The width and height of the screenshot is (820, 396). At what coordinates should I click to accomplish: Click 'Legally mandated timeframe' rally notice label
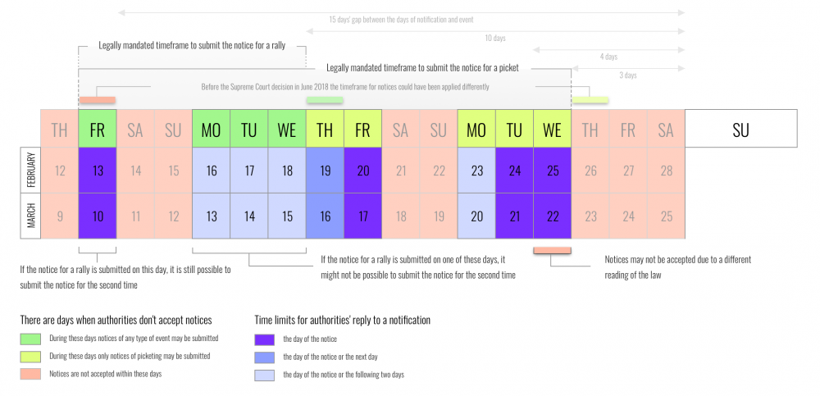(191, 46)
